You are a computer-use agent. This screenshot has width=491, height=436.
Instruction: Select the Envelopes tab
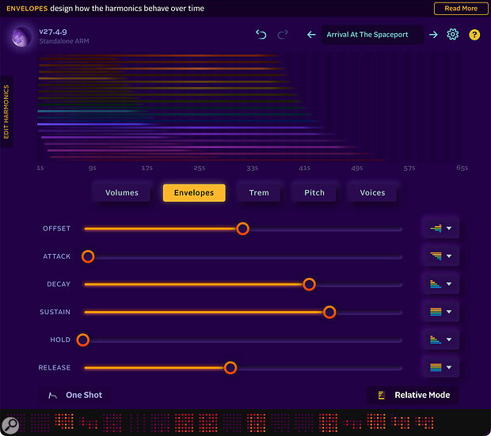(x=194, y=193)
